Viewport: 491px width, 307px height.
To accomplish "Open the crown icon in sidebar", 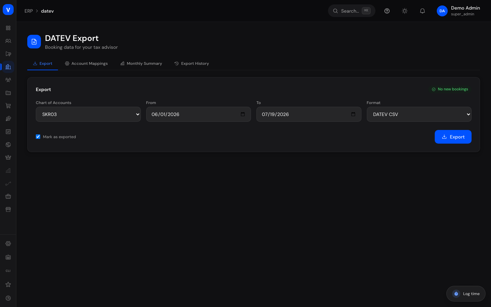I will (8, 158).
